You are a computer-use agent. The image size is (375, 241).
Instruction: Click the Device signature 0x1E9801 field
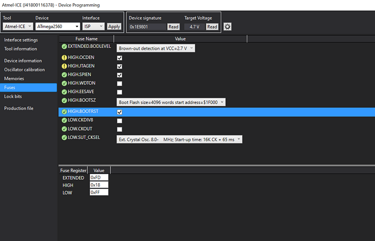point(147,27)
